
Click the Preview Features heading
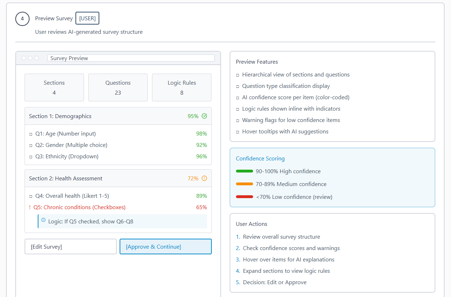tap(257, 62)
